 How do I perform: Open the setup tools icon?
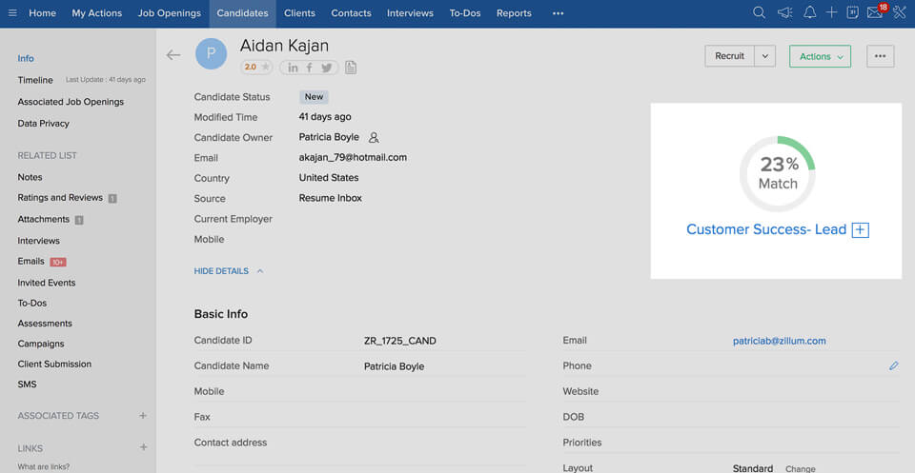[899, 13]
